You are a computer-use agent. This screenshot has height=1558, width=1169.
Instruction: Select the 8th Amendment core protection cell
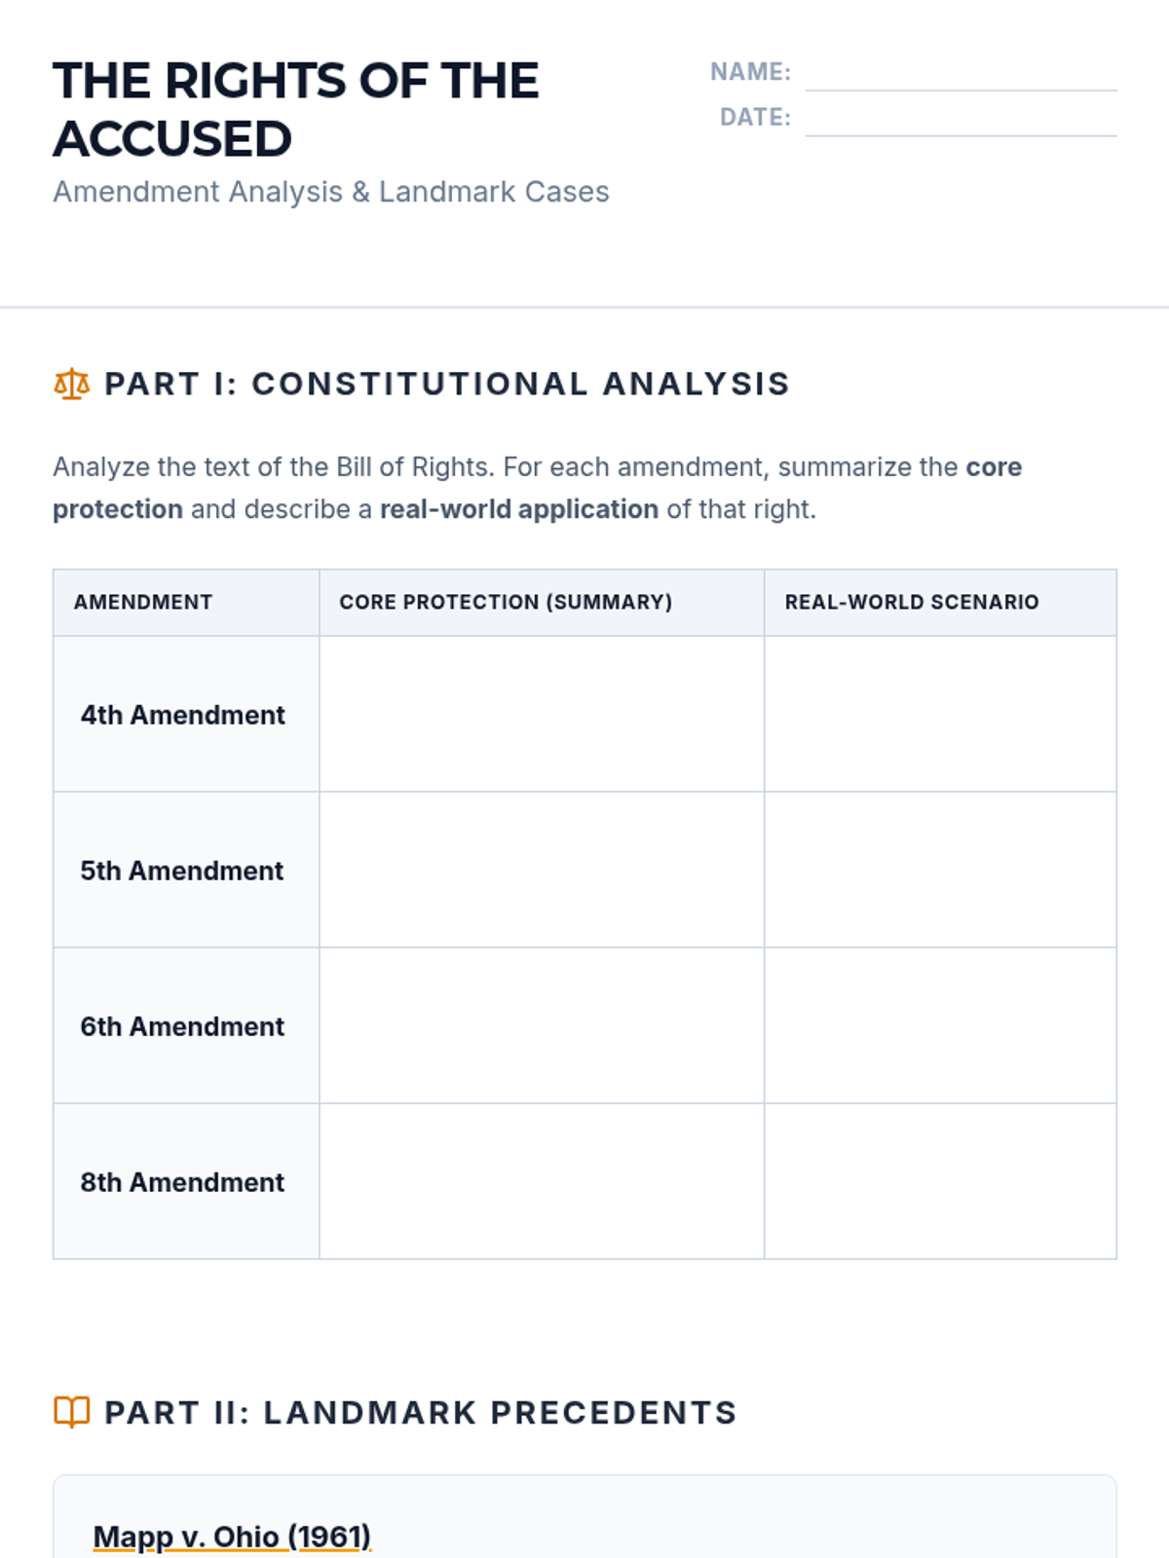542,1181
